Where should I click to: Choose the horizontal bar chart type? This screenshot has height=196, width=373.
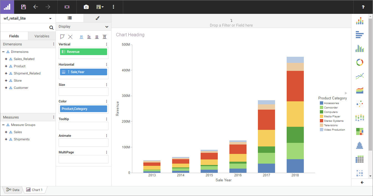359,35
